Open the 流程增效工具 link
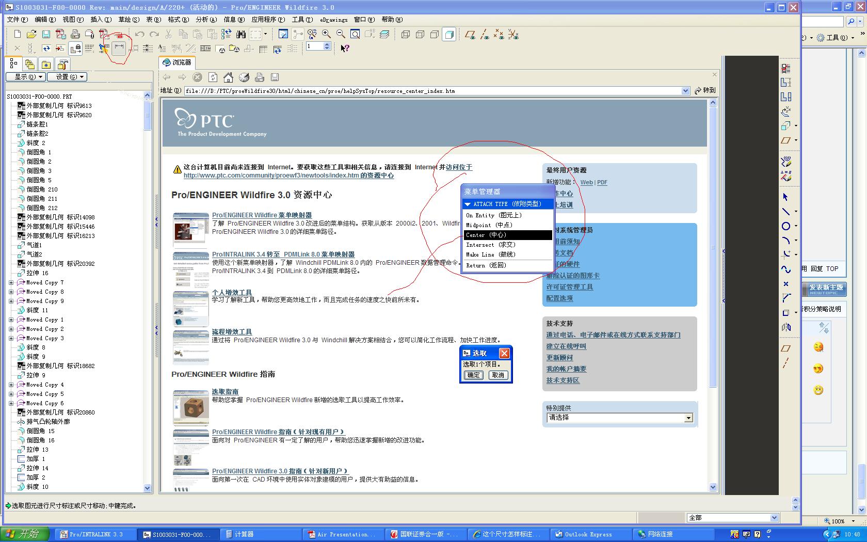The image size is (867, 542). click(232, 332)
